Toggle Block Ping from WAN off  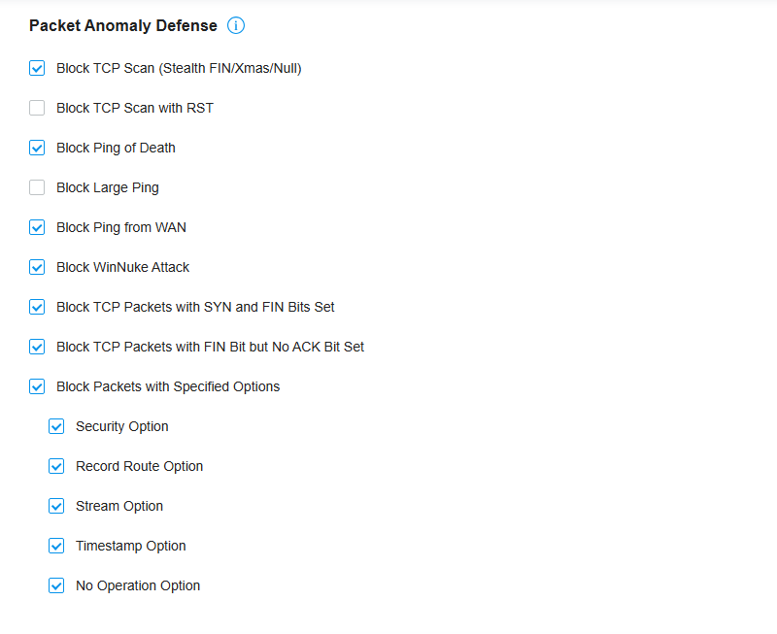(36, 227)
